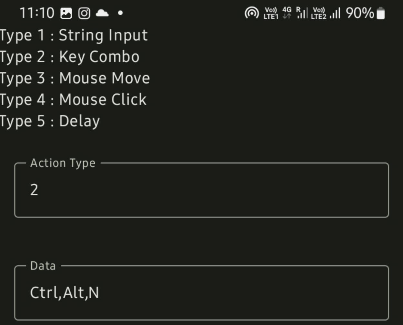This screenshot has width=403, height=325.
Task: Tap the Instagram notification icon
Action: pyautogui.click(x=84, y=13)
